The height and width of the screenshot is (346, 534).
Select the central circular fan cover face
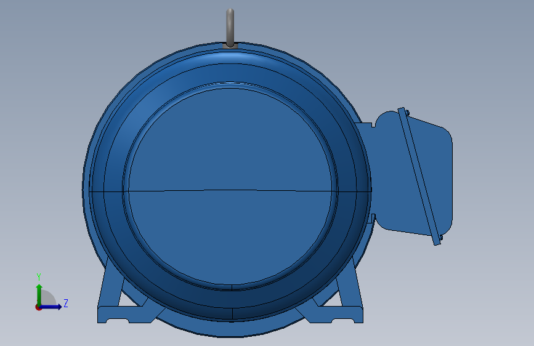click(230, 187)
